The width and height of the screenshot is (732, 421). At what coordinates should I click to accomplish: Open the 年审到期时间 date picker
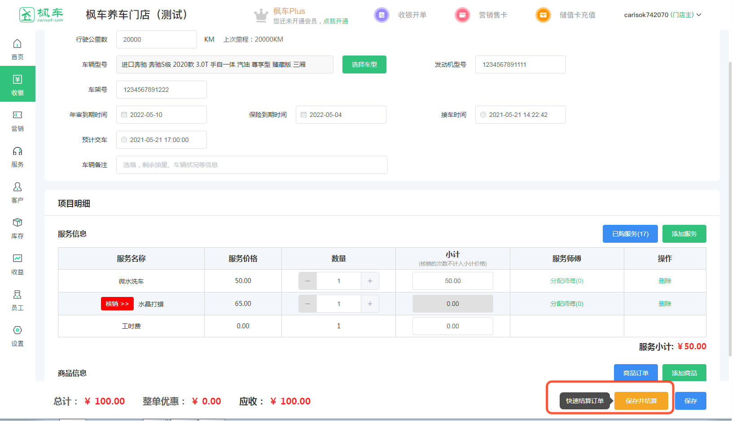(162, 115)
